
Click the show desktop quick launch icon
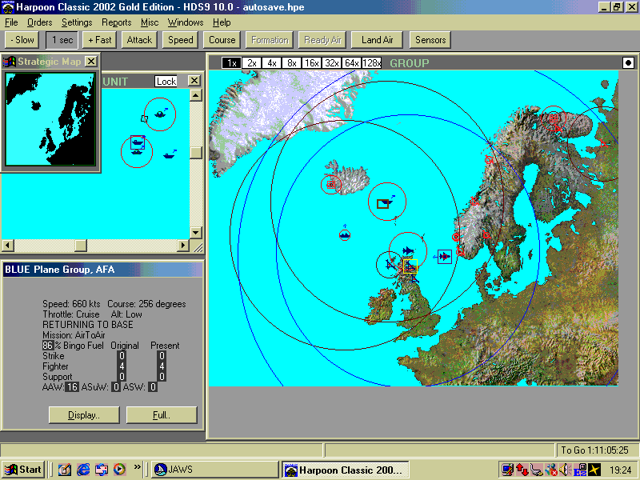[x=65, y=470]
